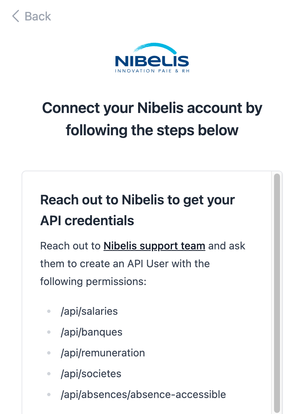This screenshot has height=414, width=303.
Task: Click the bullet point beside /api/banques
Action: 49,332
